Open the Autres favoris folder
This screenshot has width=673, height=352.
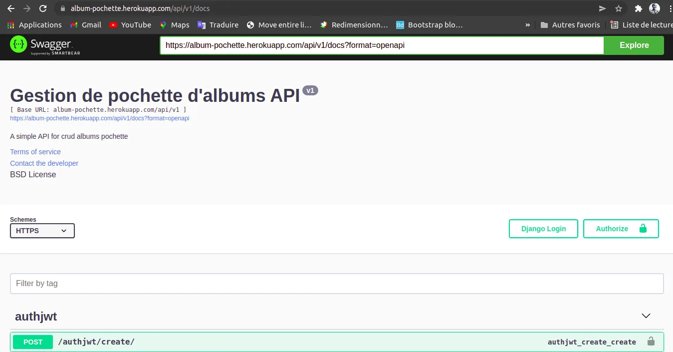pyautogui.click(x=570, y=25)
